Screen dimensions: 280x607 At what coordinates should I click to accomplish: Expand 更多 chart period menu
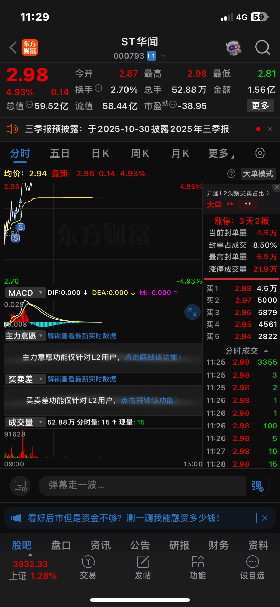[221, 153]
